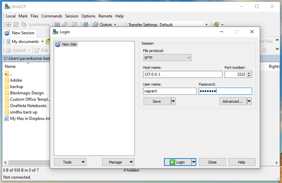Expand the arrow next to the refresh icon
Viewport: 282px width, 183px height.
tap(222, 25)
